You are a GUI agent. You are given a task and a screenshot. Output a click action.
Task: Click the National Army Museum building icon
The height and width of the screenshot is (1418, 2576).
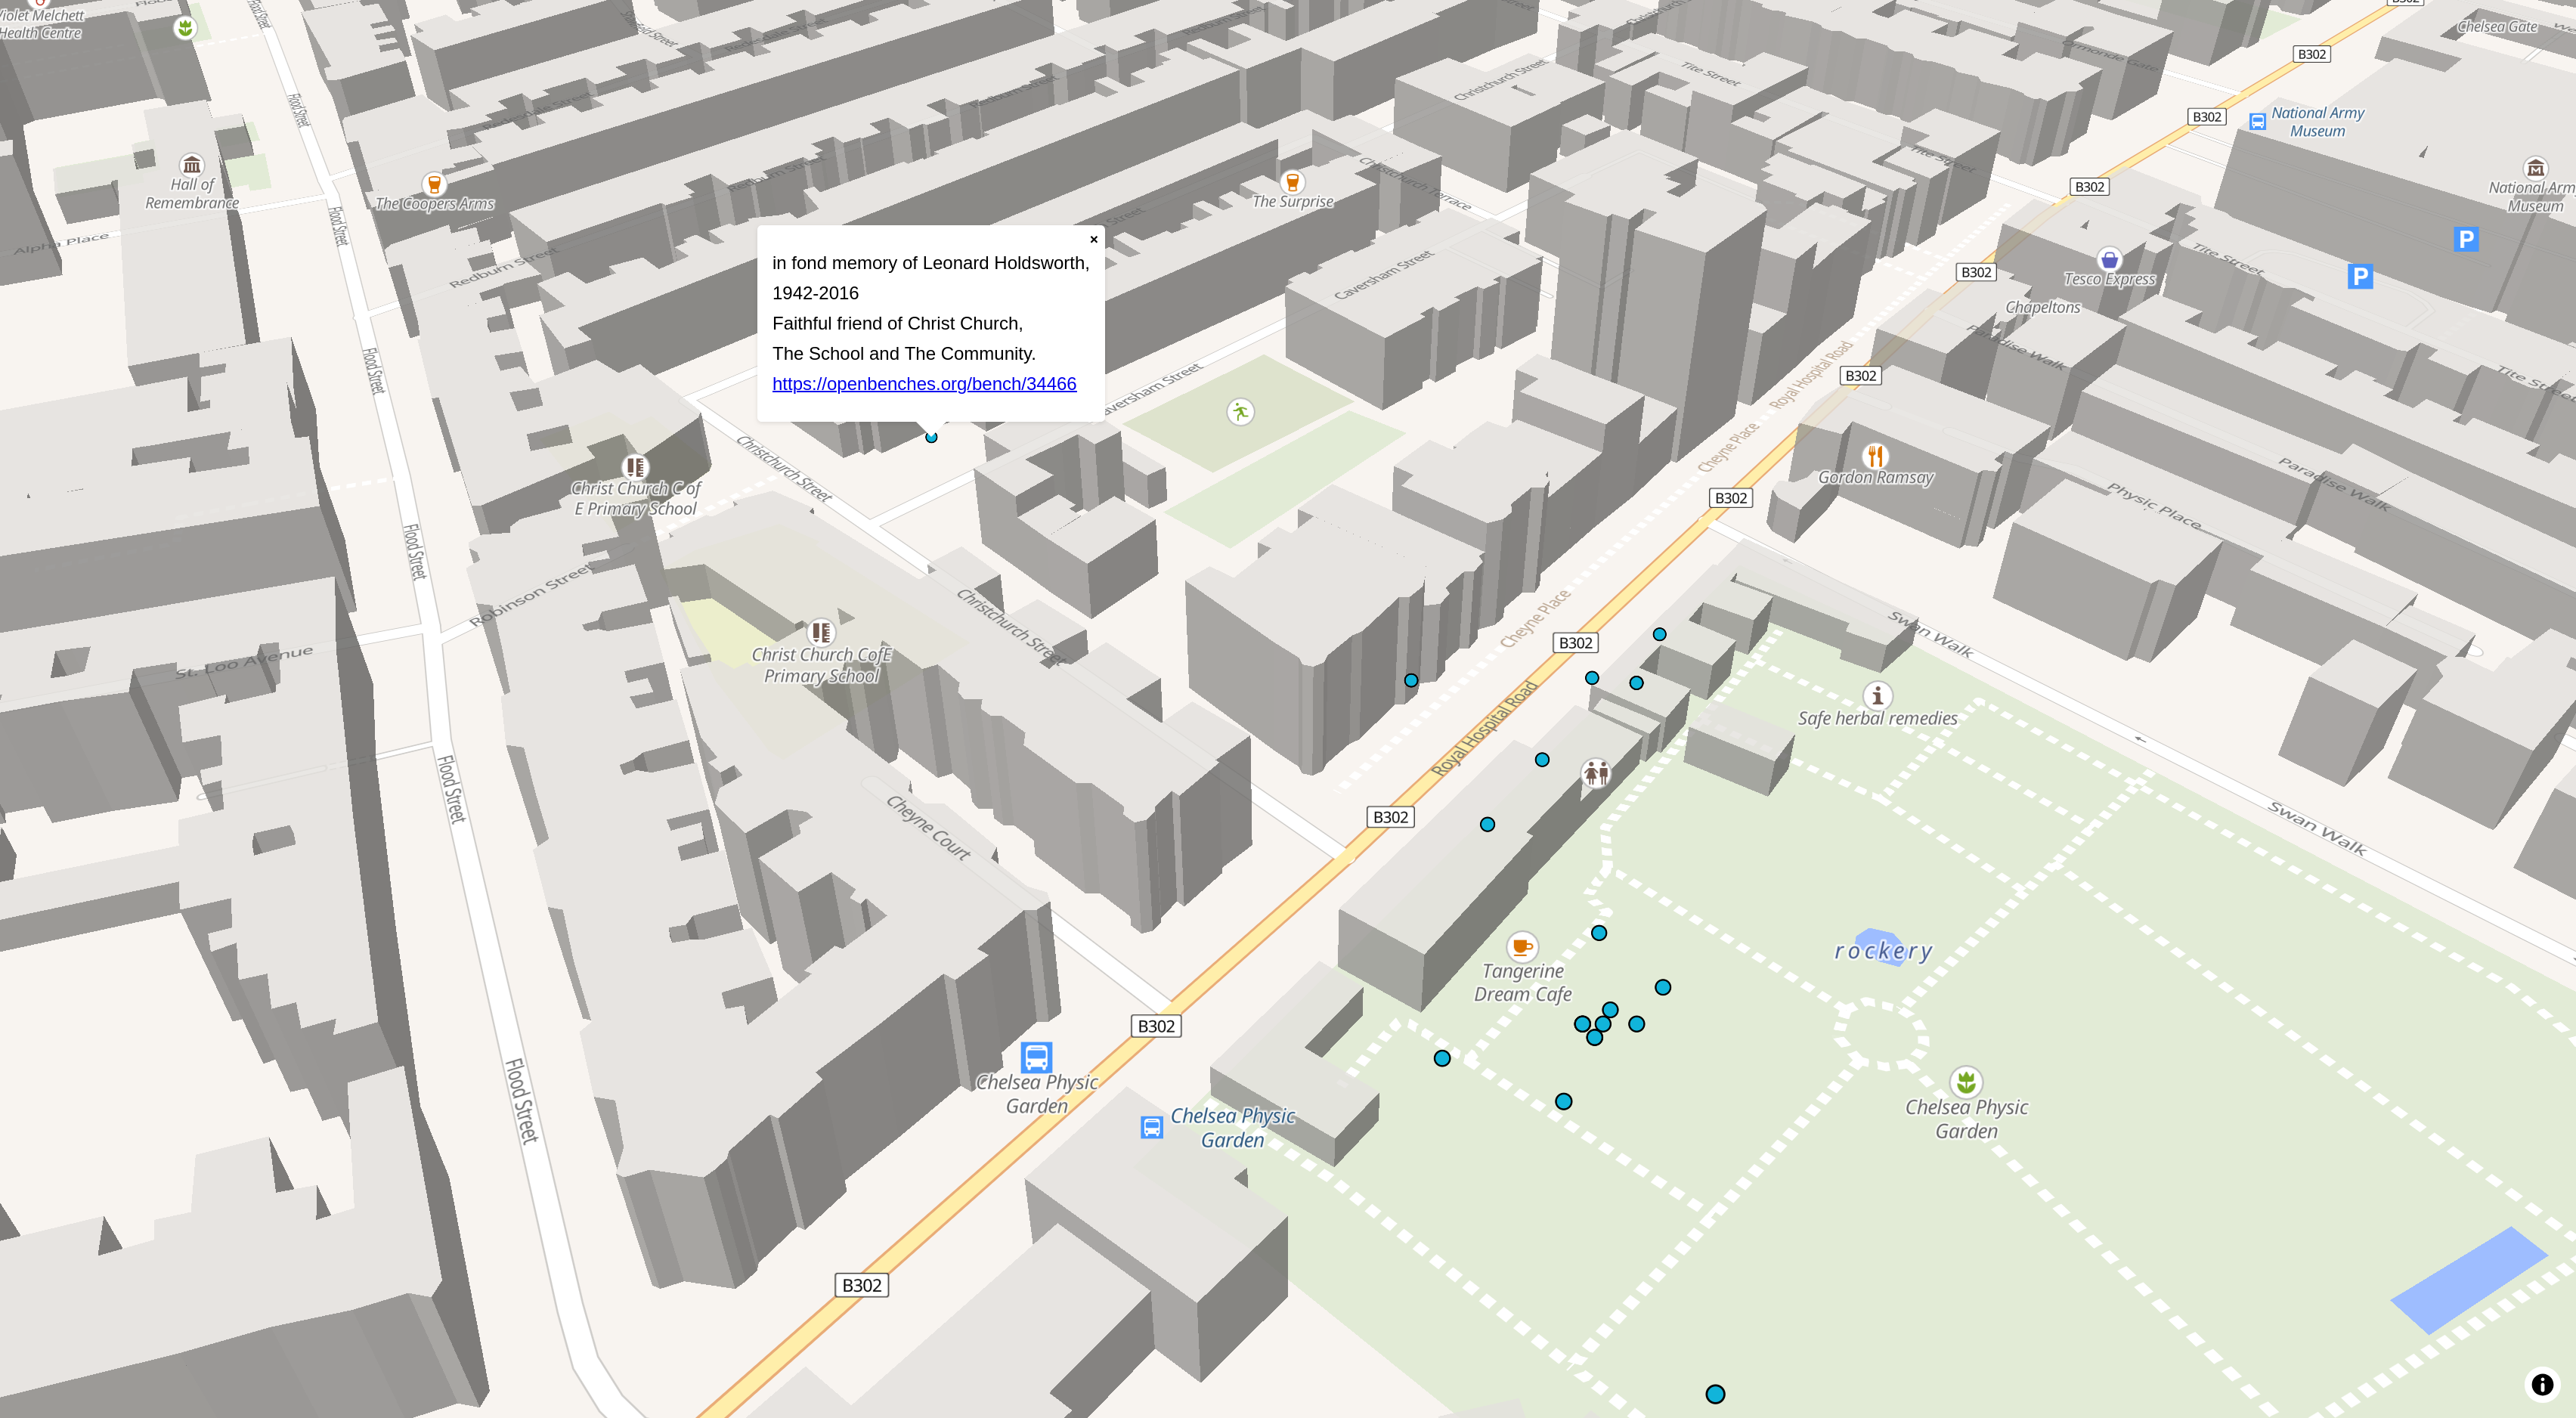coord(2535,168)
